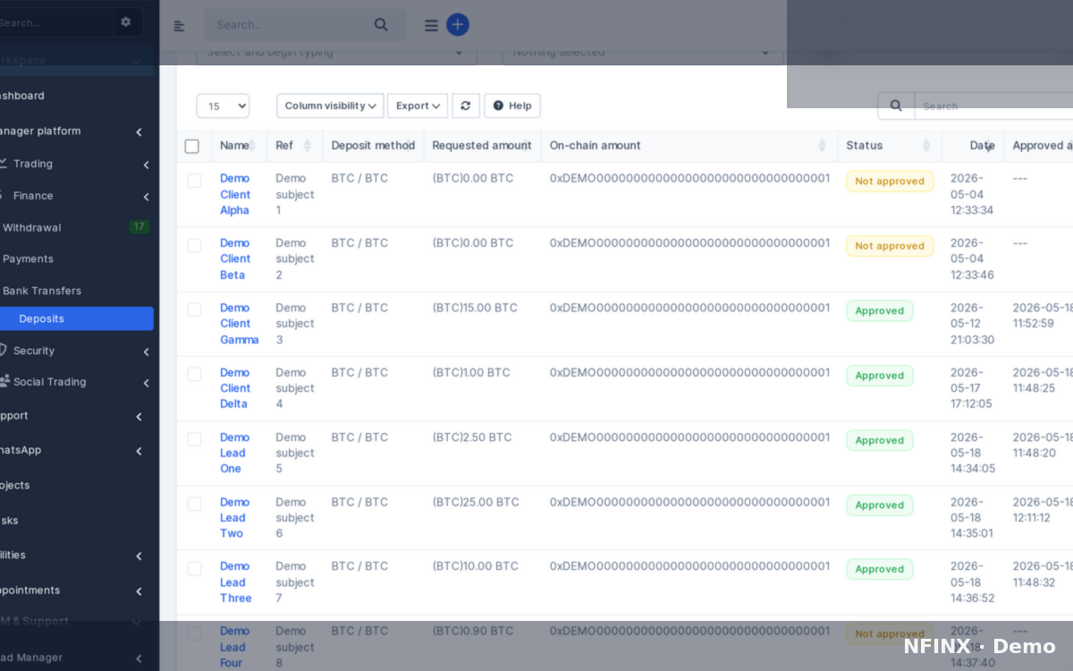Click the Date column header
The image size is (1073, 671).
[x=982, y=146]
